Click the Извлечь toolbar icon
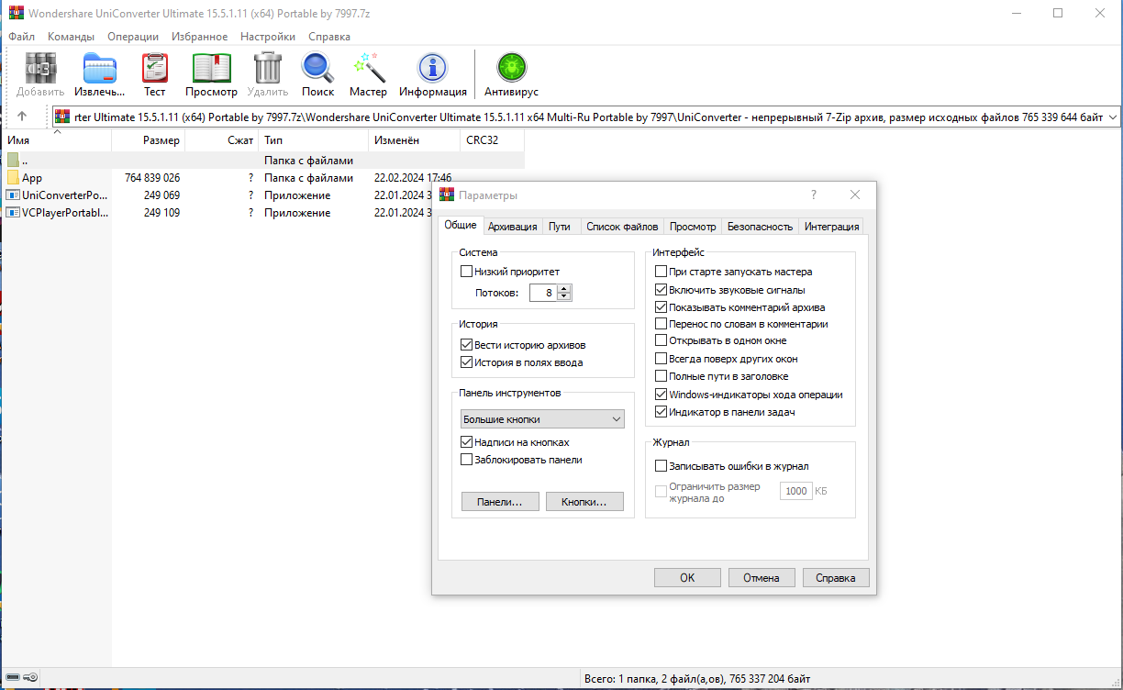1123x690 pixels. click(99, 68)
